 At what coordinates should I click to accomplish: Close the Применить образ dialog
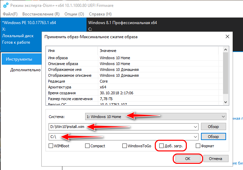[x=227, y=37]
